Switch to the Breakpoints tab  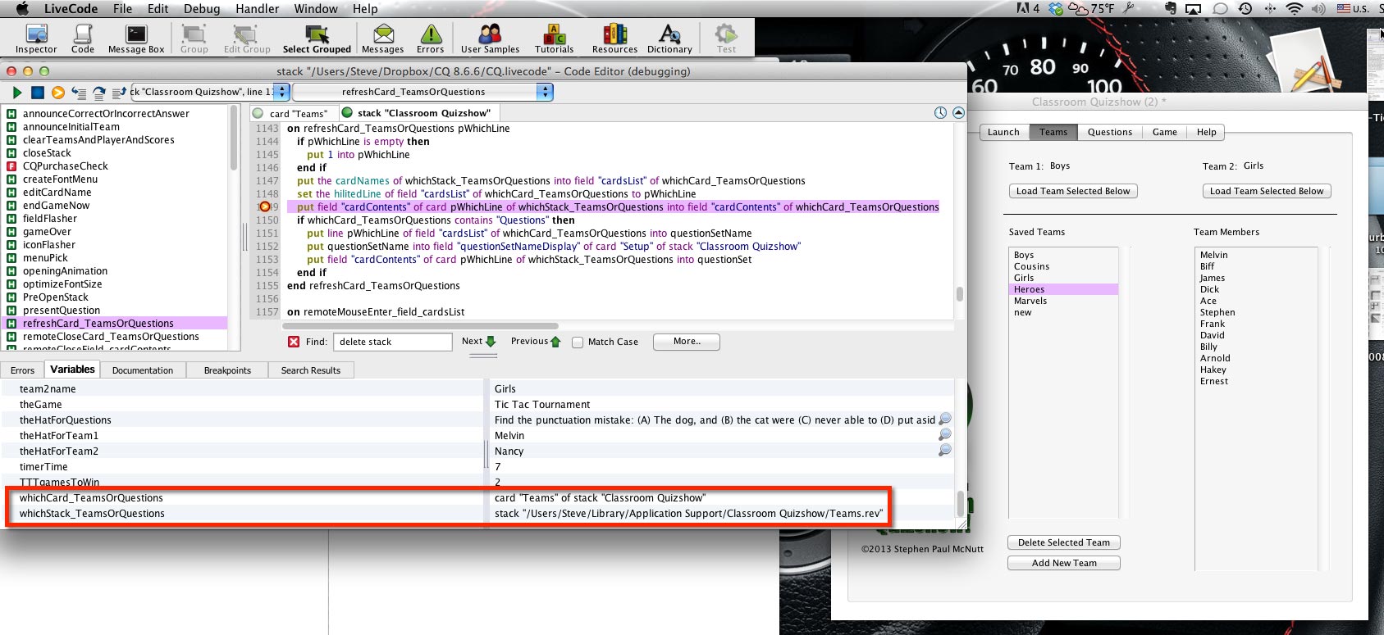pos(227,370)
